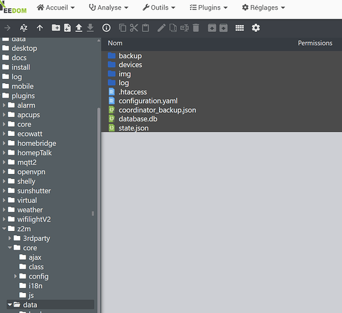Expand the alarm plugin folder
Screen dimensions: 342x313
tap(4, 105)
